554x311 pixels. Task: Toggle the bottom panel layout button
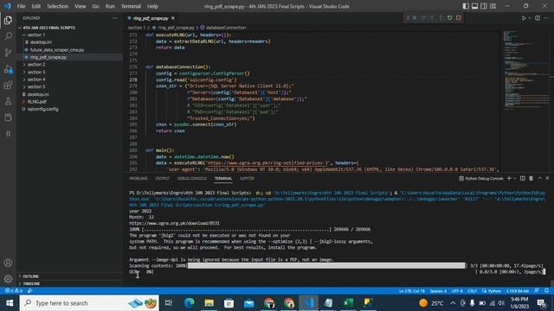click(475, 6)
